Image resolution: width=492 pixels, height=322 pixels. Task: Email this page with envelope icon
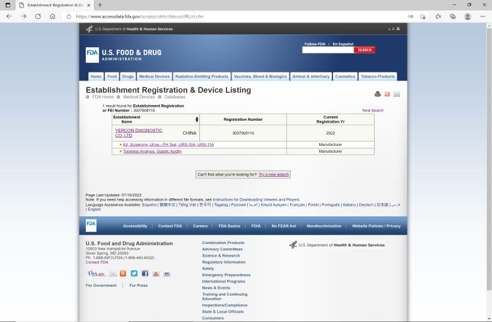point(397,94)
